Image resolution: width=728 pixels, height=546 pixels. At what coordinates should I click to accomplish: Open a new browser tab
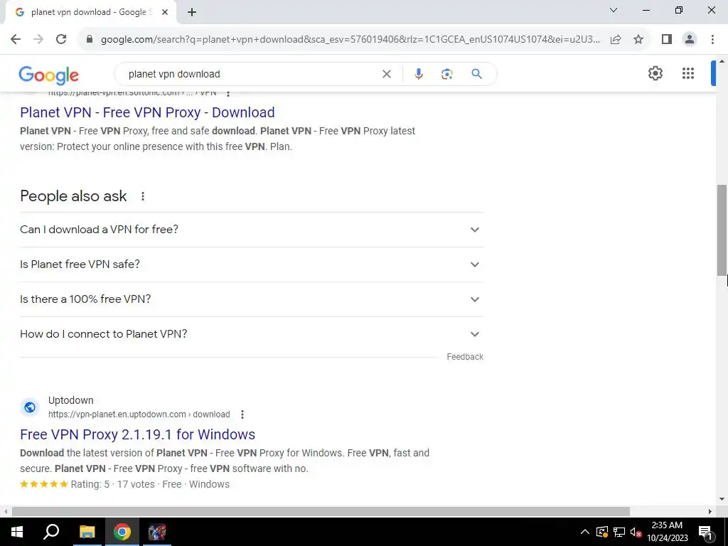tap(192, 12)
